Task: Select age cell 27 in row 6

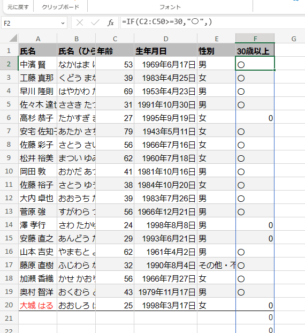Action: [x=115, y=117]
